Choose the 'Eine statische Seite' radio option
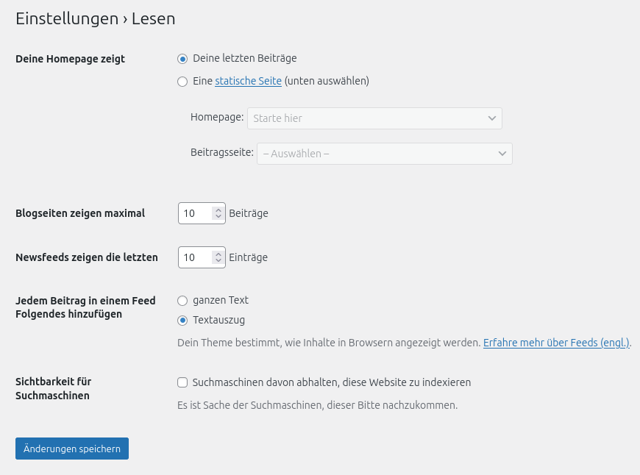Viewport: 640px width, 475px height. 182,82
